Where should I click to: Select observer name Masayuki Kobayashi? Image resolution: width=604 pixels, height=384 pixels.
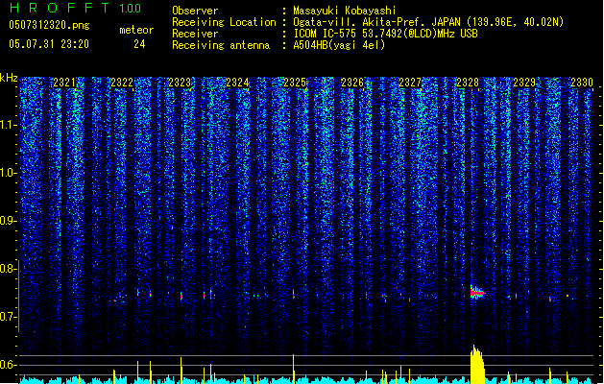coord(345,11)
